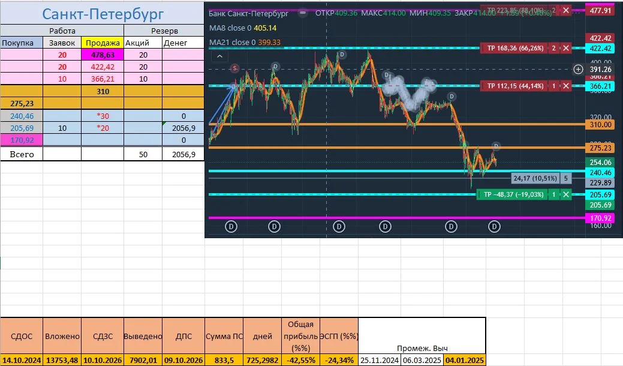The height and width of the screenshot is (366, 623).
Task: Click the 229.89 price label on the axis
Action: click(x=600, y=183)
